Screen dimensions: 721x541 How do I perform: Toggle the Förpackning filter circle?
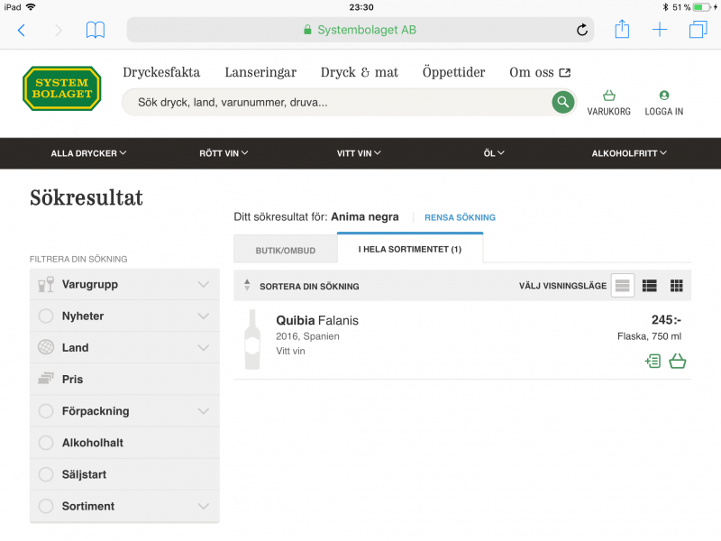pos(46,411)
